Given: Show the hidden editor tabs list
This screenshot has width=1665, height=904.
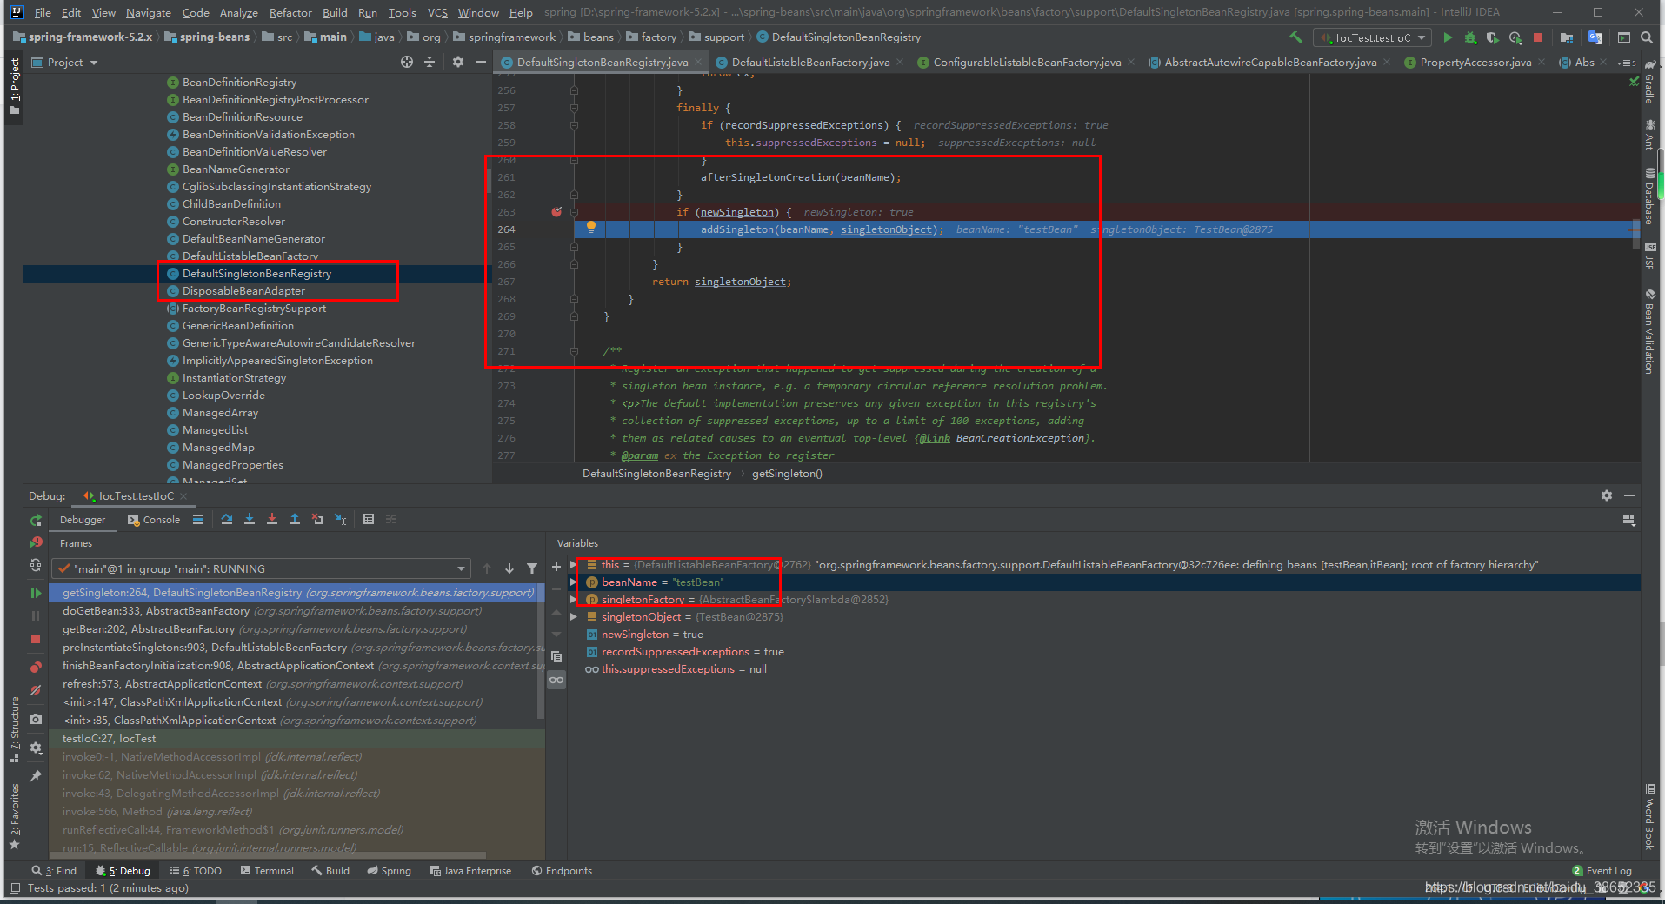Looking at the screenshot, I should point(1626,63).
